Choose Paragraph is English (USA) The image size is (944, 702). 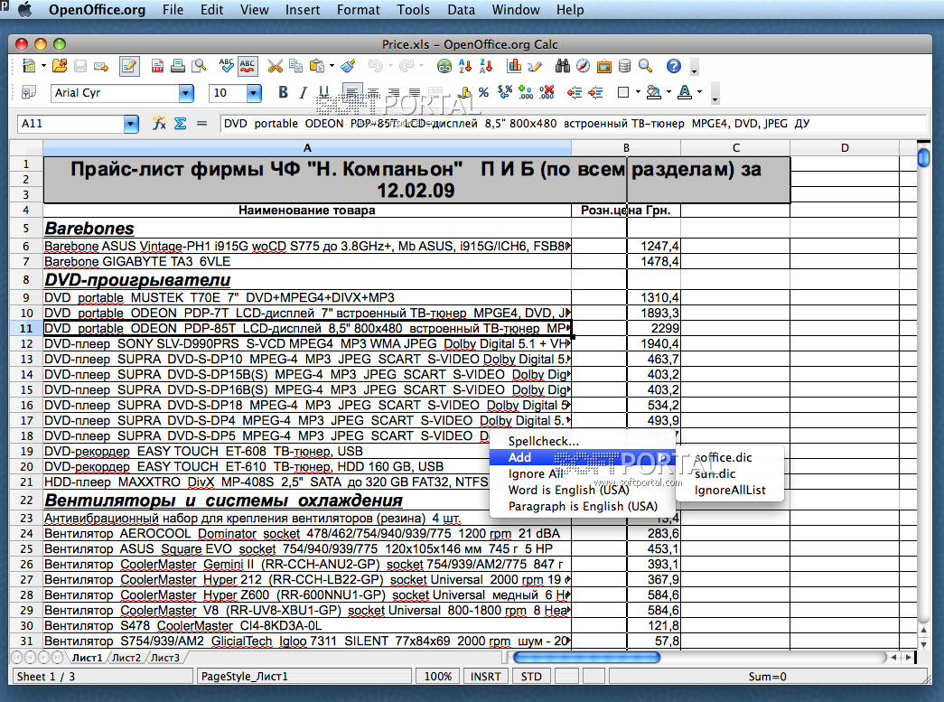(582, 506)
